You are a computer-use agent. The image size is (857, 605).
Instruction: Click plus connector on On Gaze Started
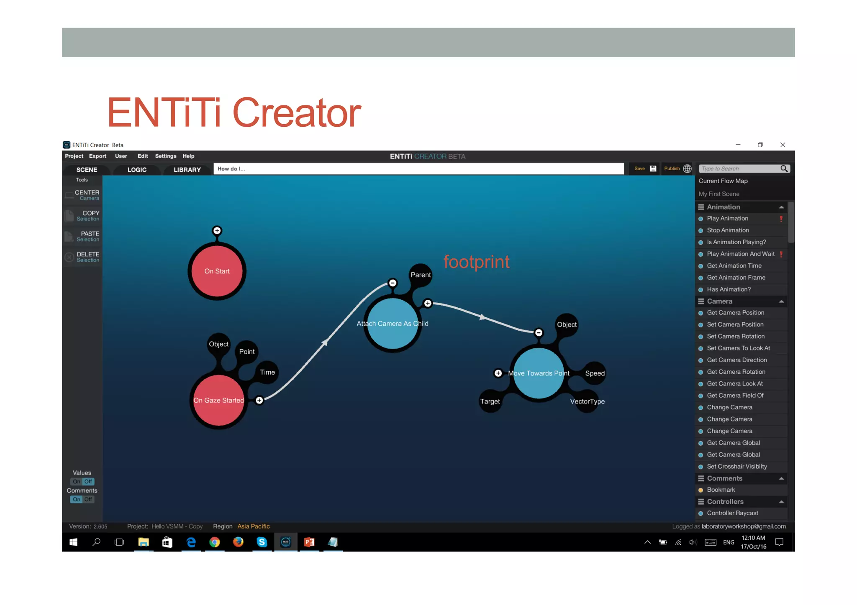[259, 401]
